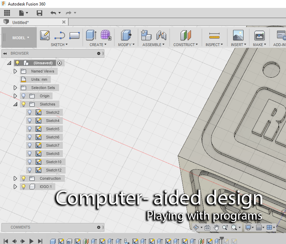Click the Units: mm entry
286x244 pixels.
click(x=39, y=79)
